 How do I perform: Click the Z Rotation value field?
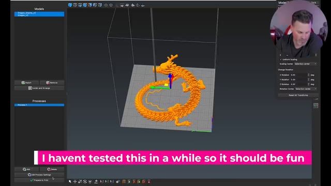[298, 84]
